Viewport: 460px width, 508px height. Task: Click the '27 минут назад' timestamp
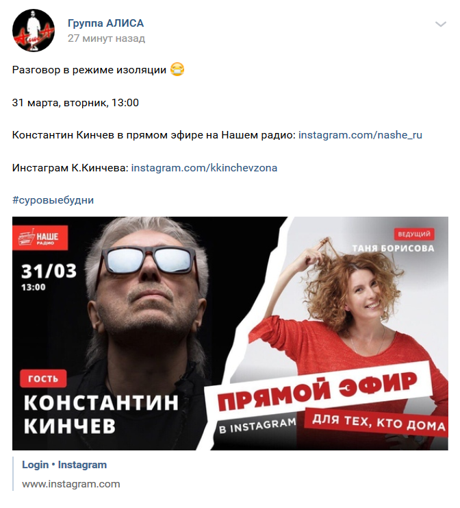coord(106,38)
